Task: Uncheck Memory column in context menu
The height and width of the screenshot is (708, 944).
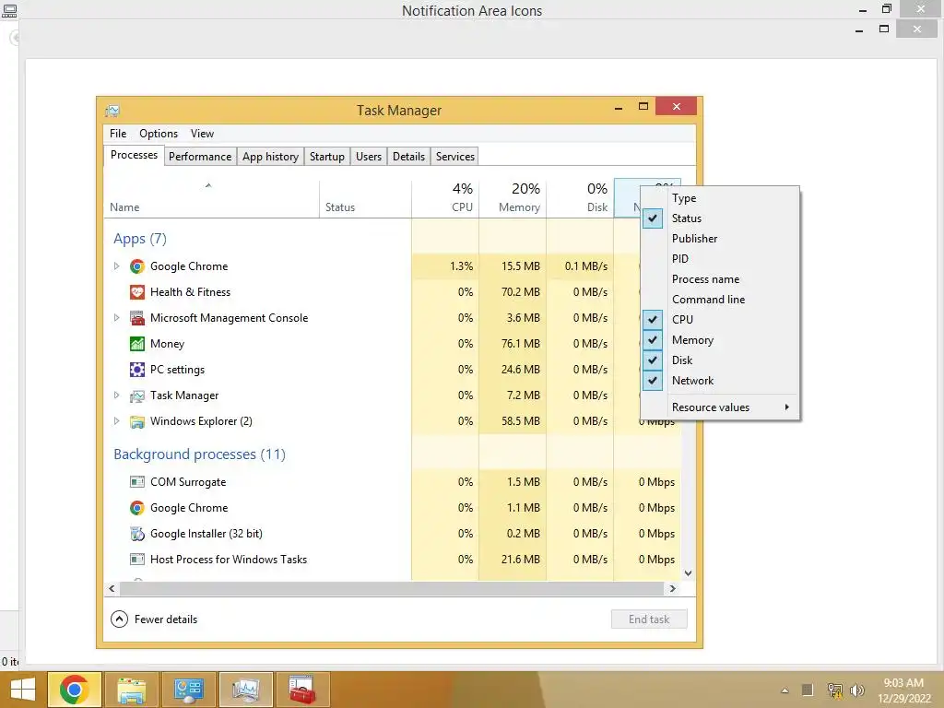Action: coord(720,340)
